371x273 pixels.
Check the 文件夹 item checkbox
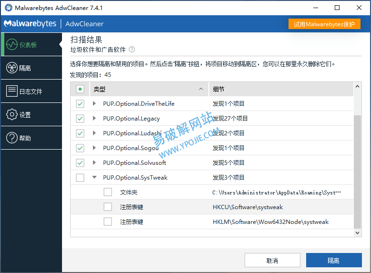[108, 192]
